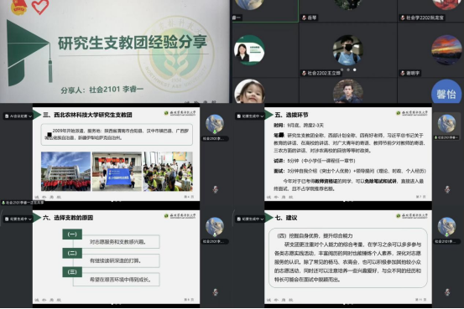Select the middle page indicator dot
The height and width of the screenshot is (309, 464).
click(348, 70)
